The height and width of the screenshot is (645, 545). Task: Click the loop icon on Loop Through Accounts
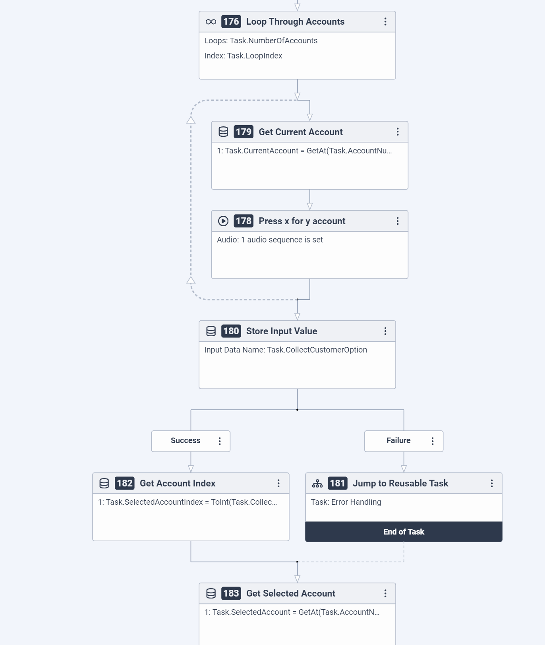211,22
